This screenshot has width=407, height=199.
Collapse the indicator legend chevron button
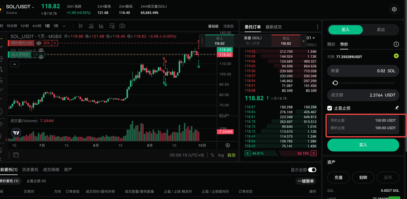pyautogui.click(x=15, y=64)
